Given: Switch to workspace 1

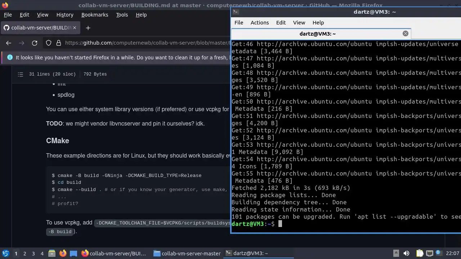Looking at the screenshot, I should tap(16, 253).
